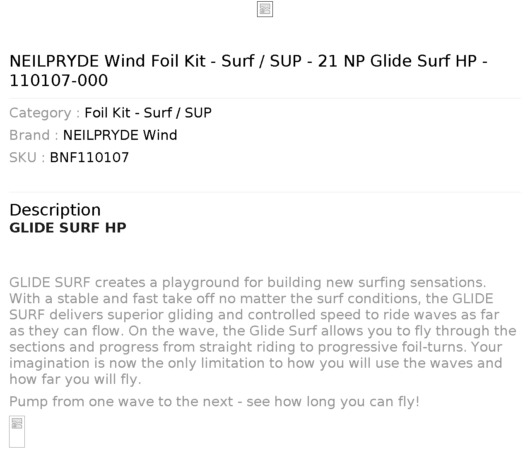The height and width of the screenshot is (460, 530).
Task: Open the broken image placeholder below the description
Action: tap(17, 431)
